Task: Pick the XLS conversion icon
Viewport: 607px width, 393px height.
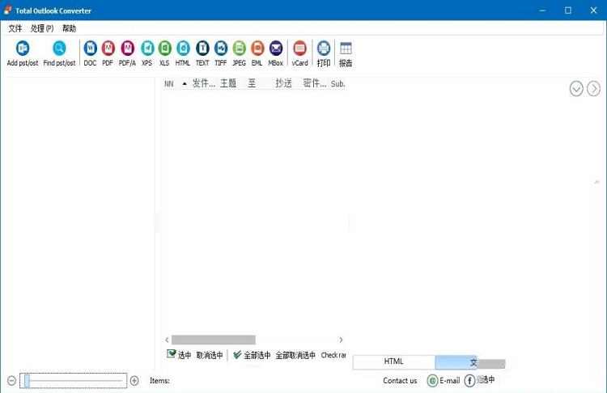Action: [x=164, y=49]
